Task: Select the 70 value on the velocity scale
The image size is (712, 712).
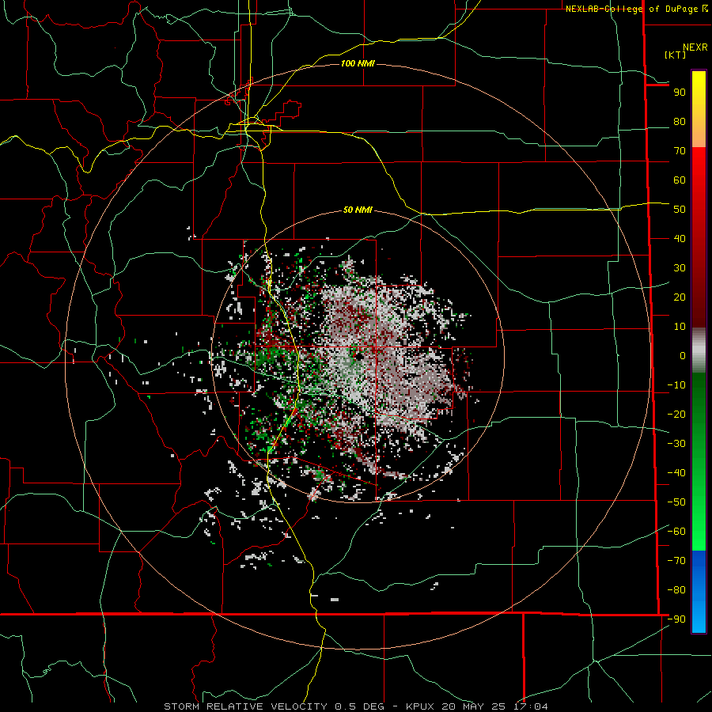Action: pos(680,151)
